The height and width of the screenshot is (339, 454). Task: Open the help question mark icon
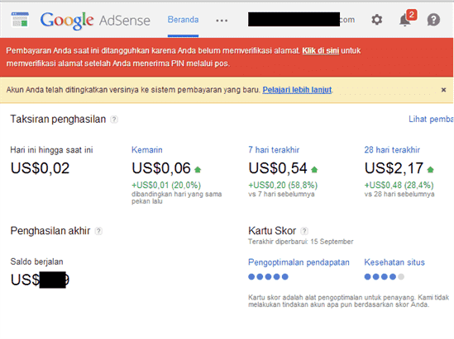coord(433,20)
